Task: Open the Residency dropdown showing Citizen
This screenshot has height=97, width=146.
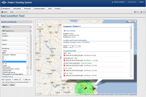Action: tap(15, 51)
